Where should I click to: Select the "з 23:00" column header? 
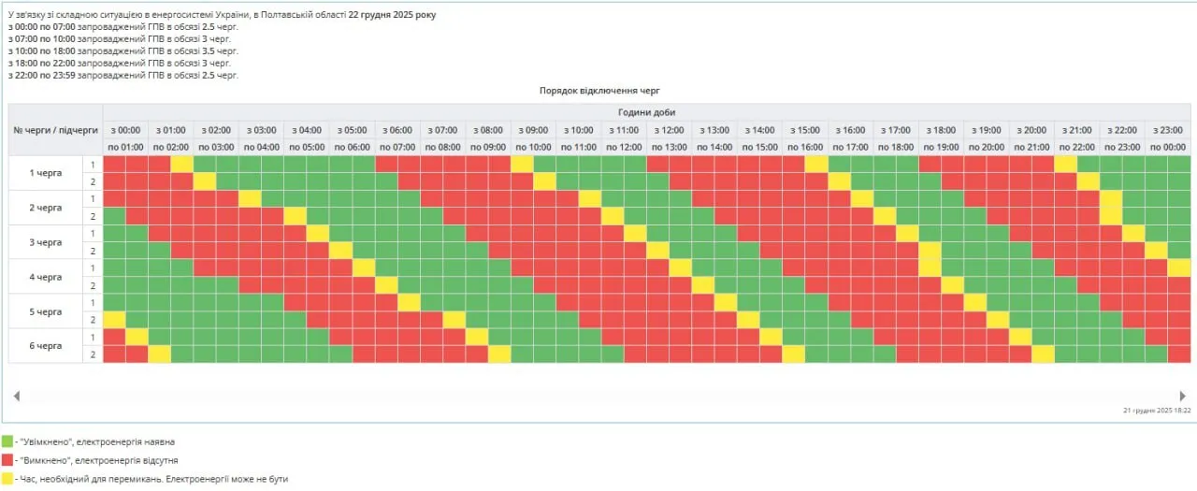1168,130
